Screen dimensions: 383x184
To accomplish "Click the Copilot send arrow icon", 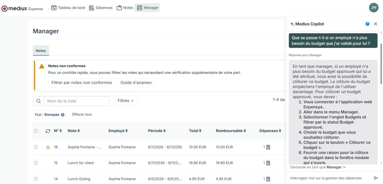I will (376, 178).
